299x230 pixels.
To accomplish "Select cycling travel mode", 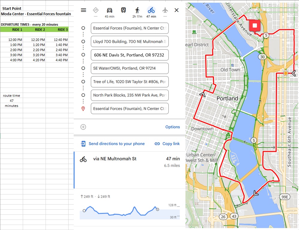I will pyautogui.click(x=151, y=10).
